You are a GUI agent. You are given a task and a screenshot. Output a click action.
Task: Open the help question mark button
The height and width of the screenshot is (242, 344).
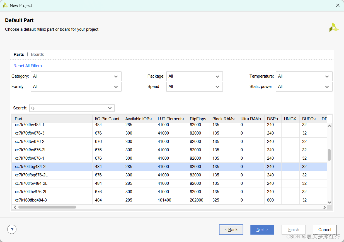tap(12, 229)
